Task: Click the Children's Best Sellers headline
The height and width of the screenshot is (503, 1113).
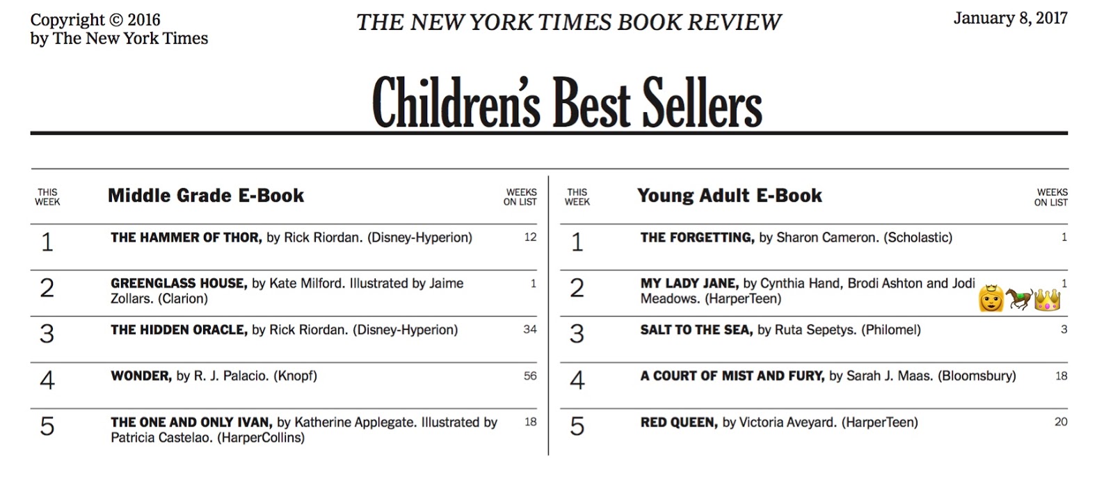Action: pos(567,103)
